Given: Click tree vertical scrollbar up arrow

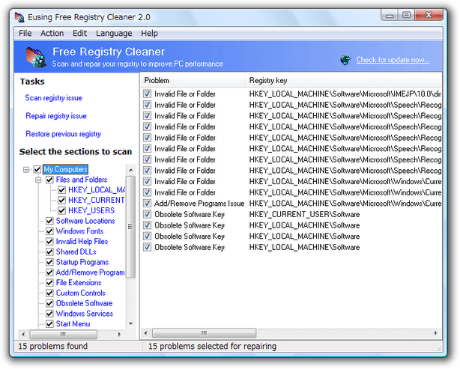Looking at the screenshot, I should pyautogui.click(x=131, y=170).
